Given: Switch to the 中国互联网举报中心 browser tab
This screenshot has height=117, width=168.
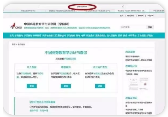Looking at the screenshot, I should [28, 11].
